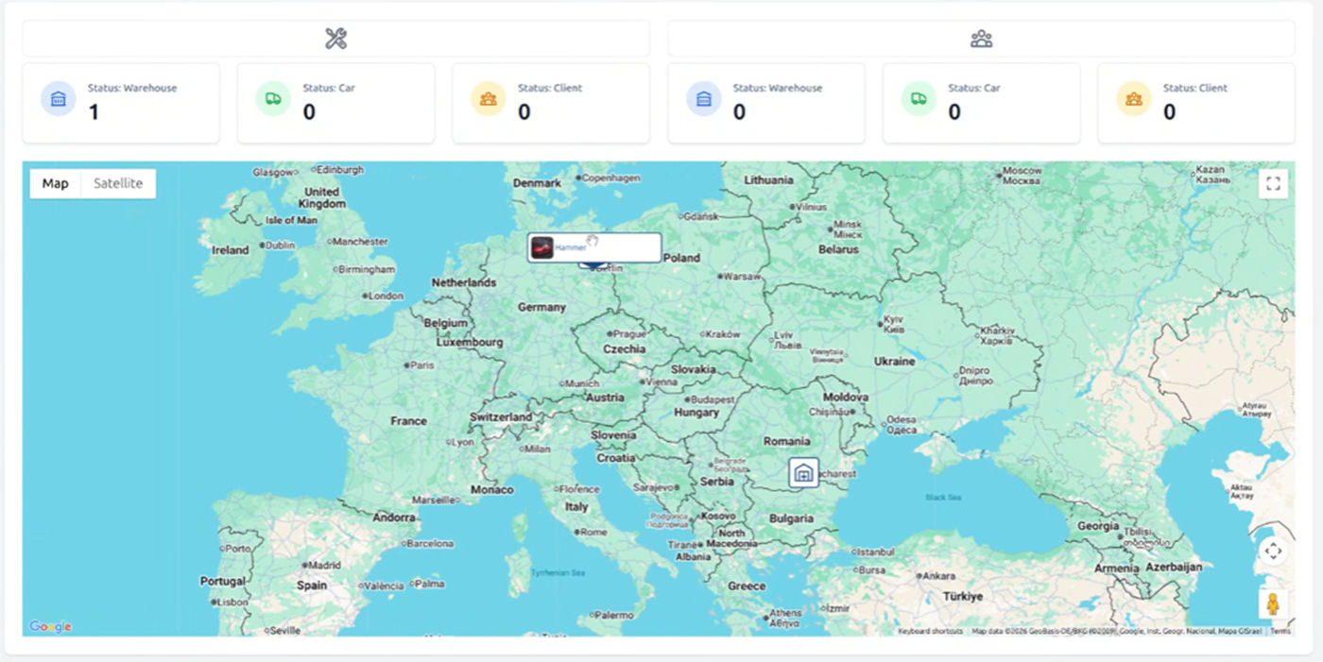Open Google Maps via the Google logo

pos(50,626)
